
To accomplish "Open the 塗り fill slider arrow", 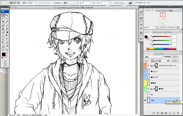I will click(x=178, y=61).
